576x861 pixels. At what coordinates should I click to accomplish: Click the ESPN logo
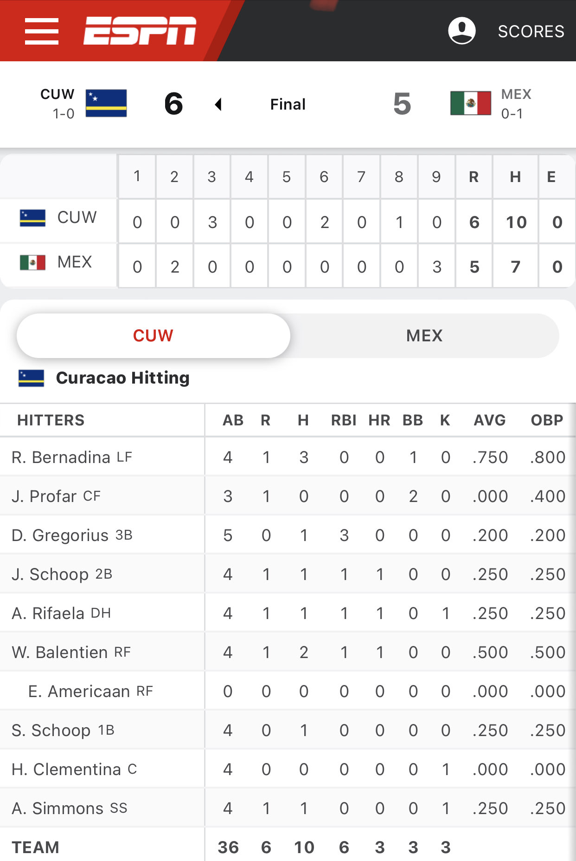click(x=140, y=31)
